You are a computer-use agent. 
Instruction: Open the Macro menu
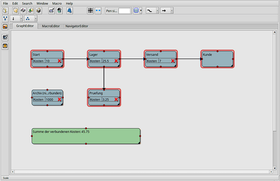57,3
